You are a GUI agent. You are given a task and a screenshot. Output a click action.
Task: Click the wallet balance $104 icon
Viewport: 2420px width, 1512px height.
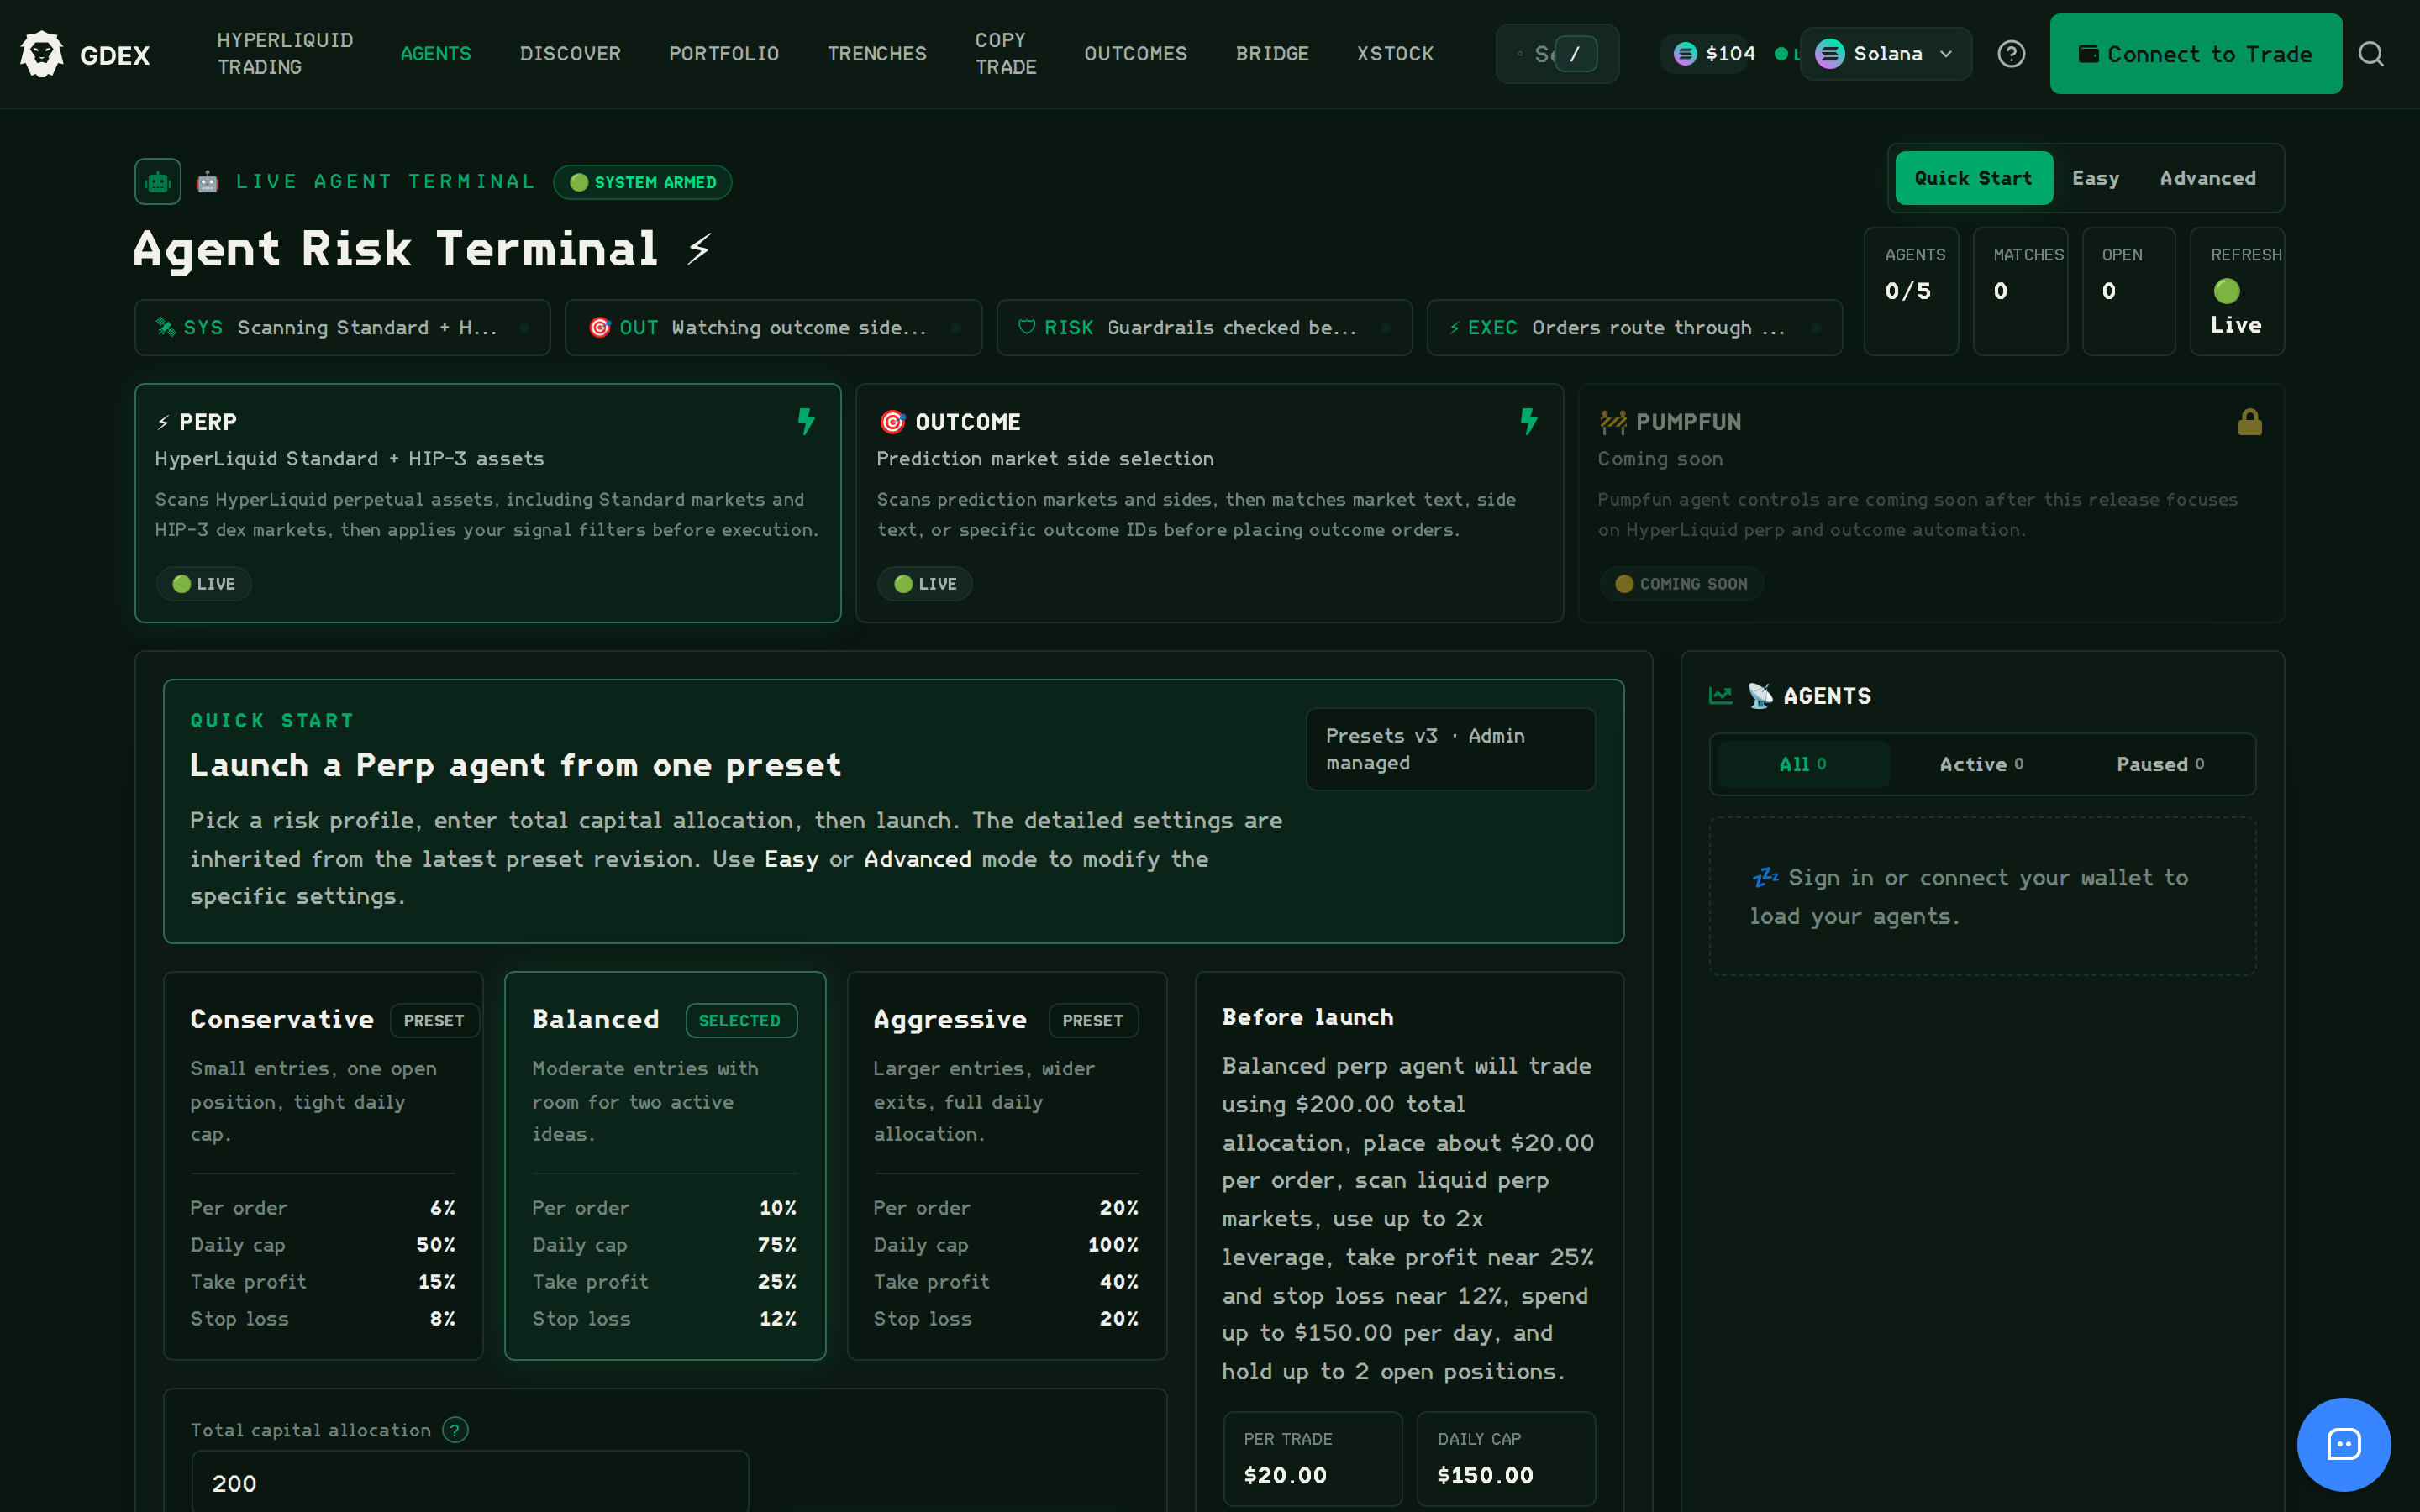1685,54
